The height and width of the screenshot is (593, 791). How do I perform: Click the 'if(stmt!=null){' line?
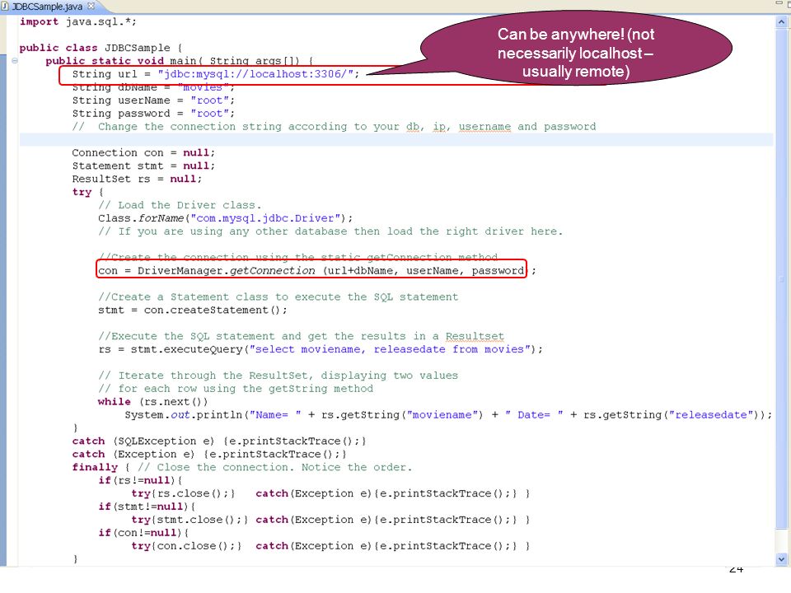pos(147,507)
